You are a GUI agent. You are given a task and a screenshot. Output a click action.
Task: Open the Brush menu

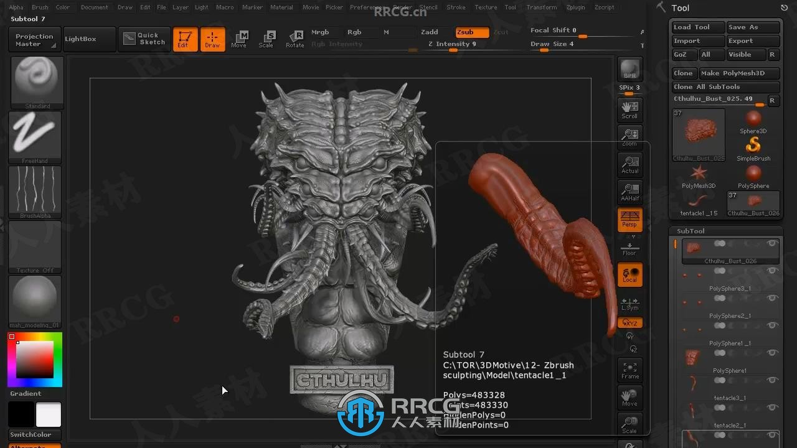coord(40,7)
